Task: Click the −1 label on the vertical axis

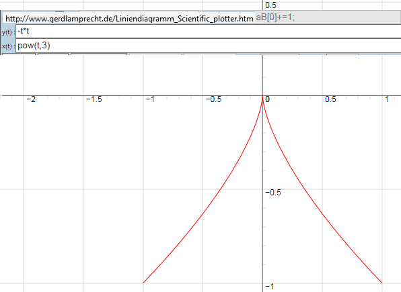Action: coord(270,287)
